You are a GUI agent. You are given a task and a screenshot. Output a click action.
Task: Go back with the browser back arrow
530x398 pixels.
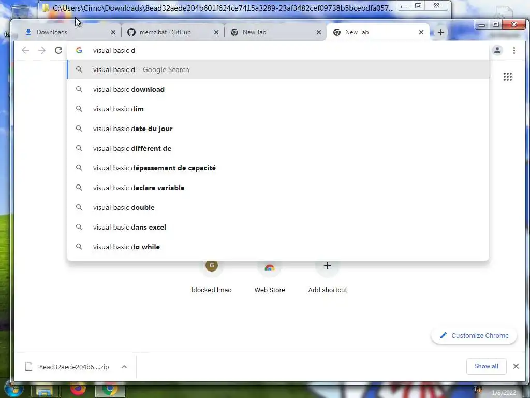tap(25, 50)
